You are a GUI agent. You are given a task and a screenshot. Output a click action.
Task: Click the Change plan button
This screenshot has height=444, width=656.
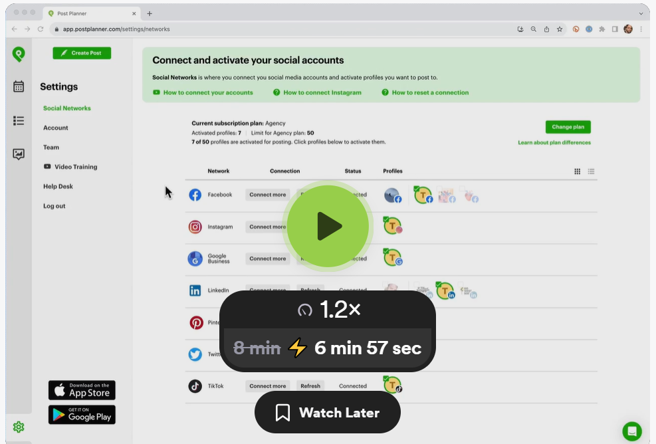[568, 127]
